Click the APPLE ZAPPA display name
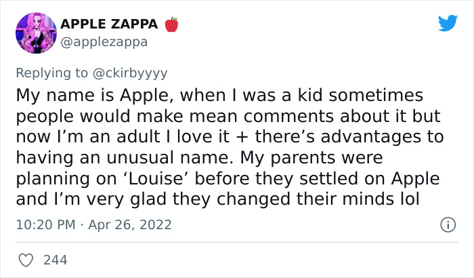The image size is (474, 278). (x=109, y=25)
